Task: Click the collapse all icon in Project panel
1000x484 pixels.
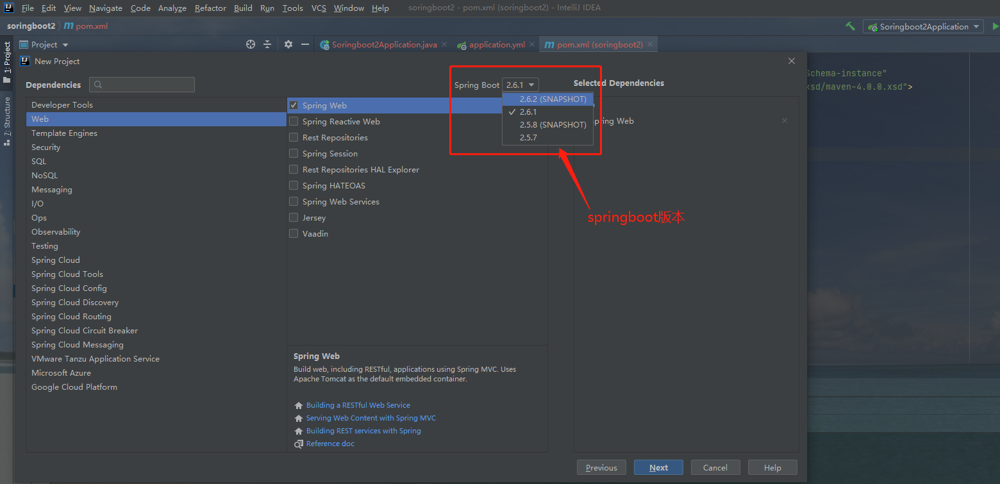Action: 267,44
